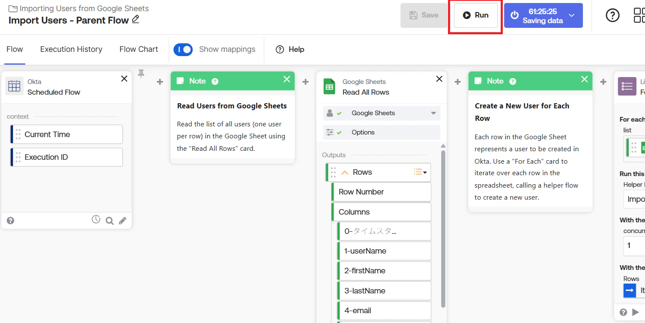Open the help question mark in top bar
645x323 pixels.
(x=612, y=15)
